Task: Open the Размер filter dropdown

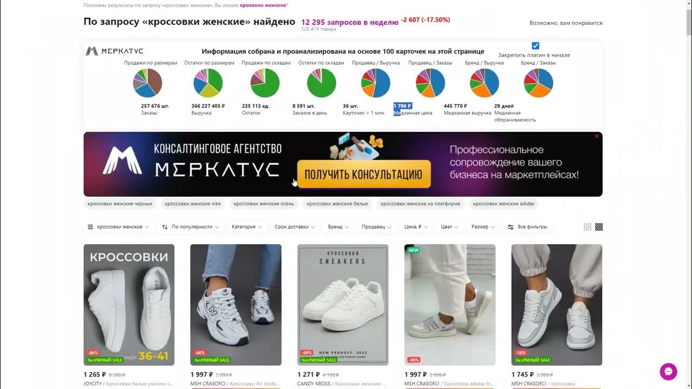Action: tap(483, 227)
